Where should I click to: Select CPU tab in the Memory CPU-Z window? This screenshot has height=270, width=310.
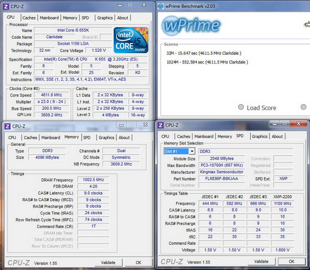click(x=12, y=138)
